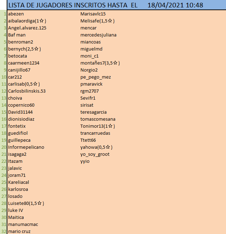Click the date cell 18/04/2021 10:48
Viewport: 226px width, 234px height.
175,5
